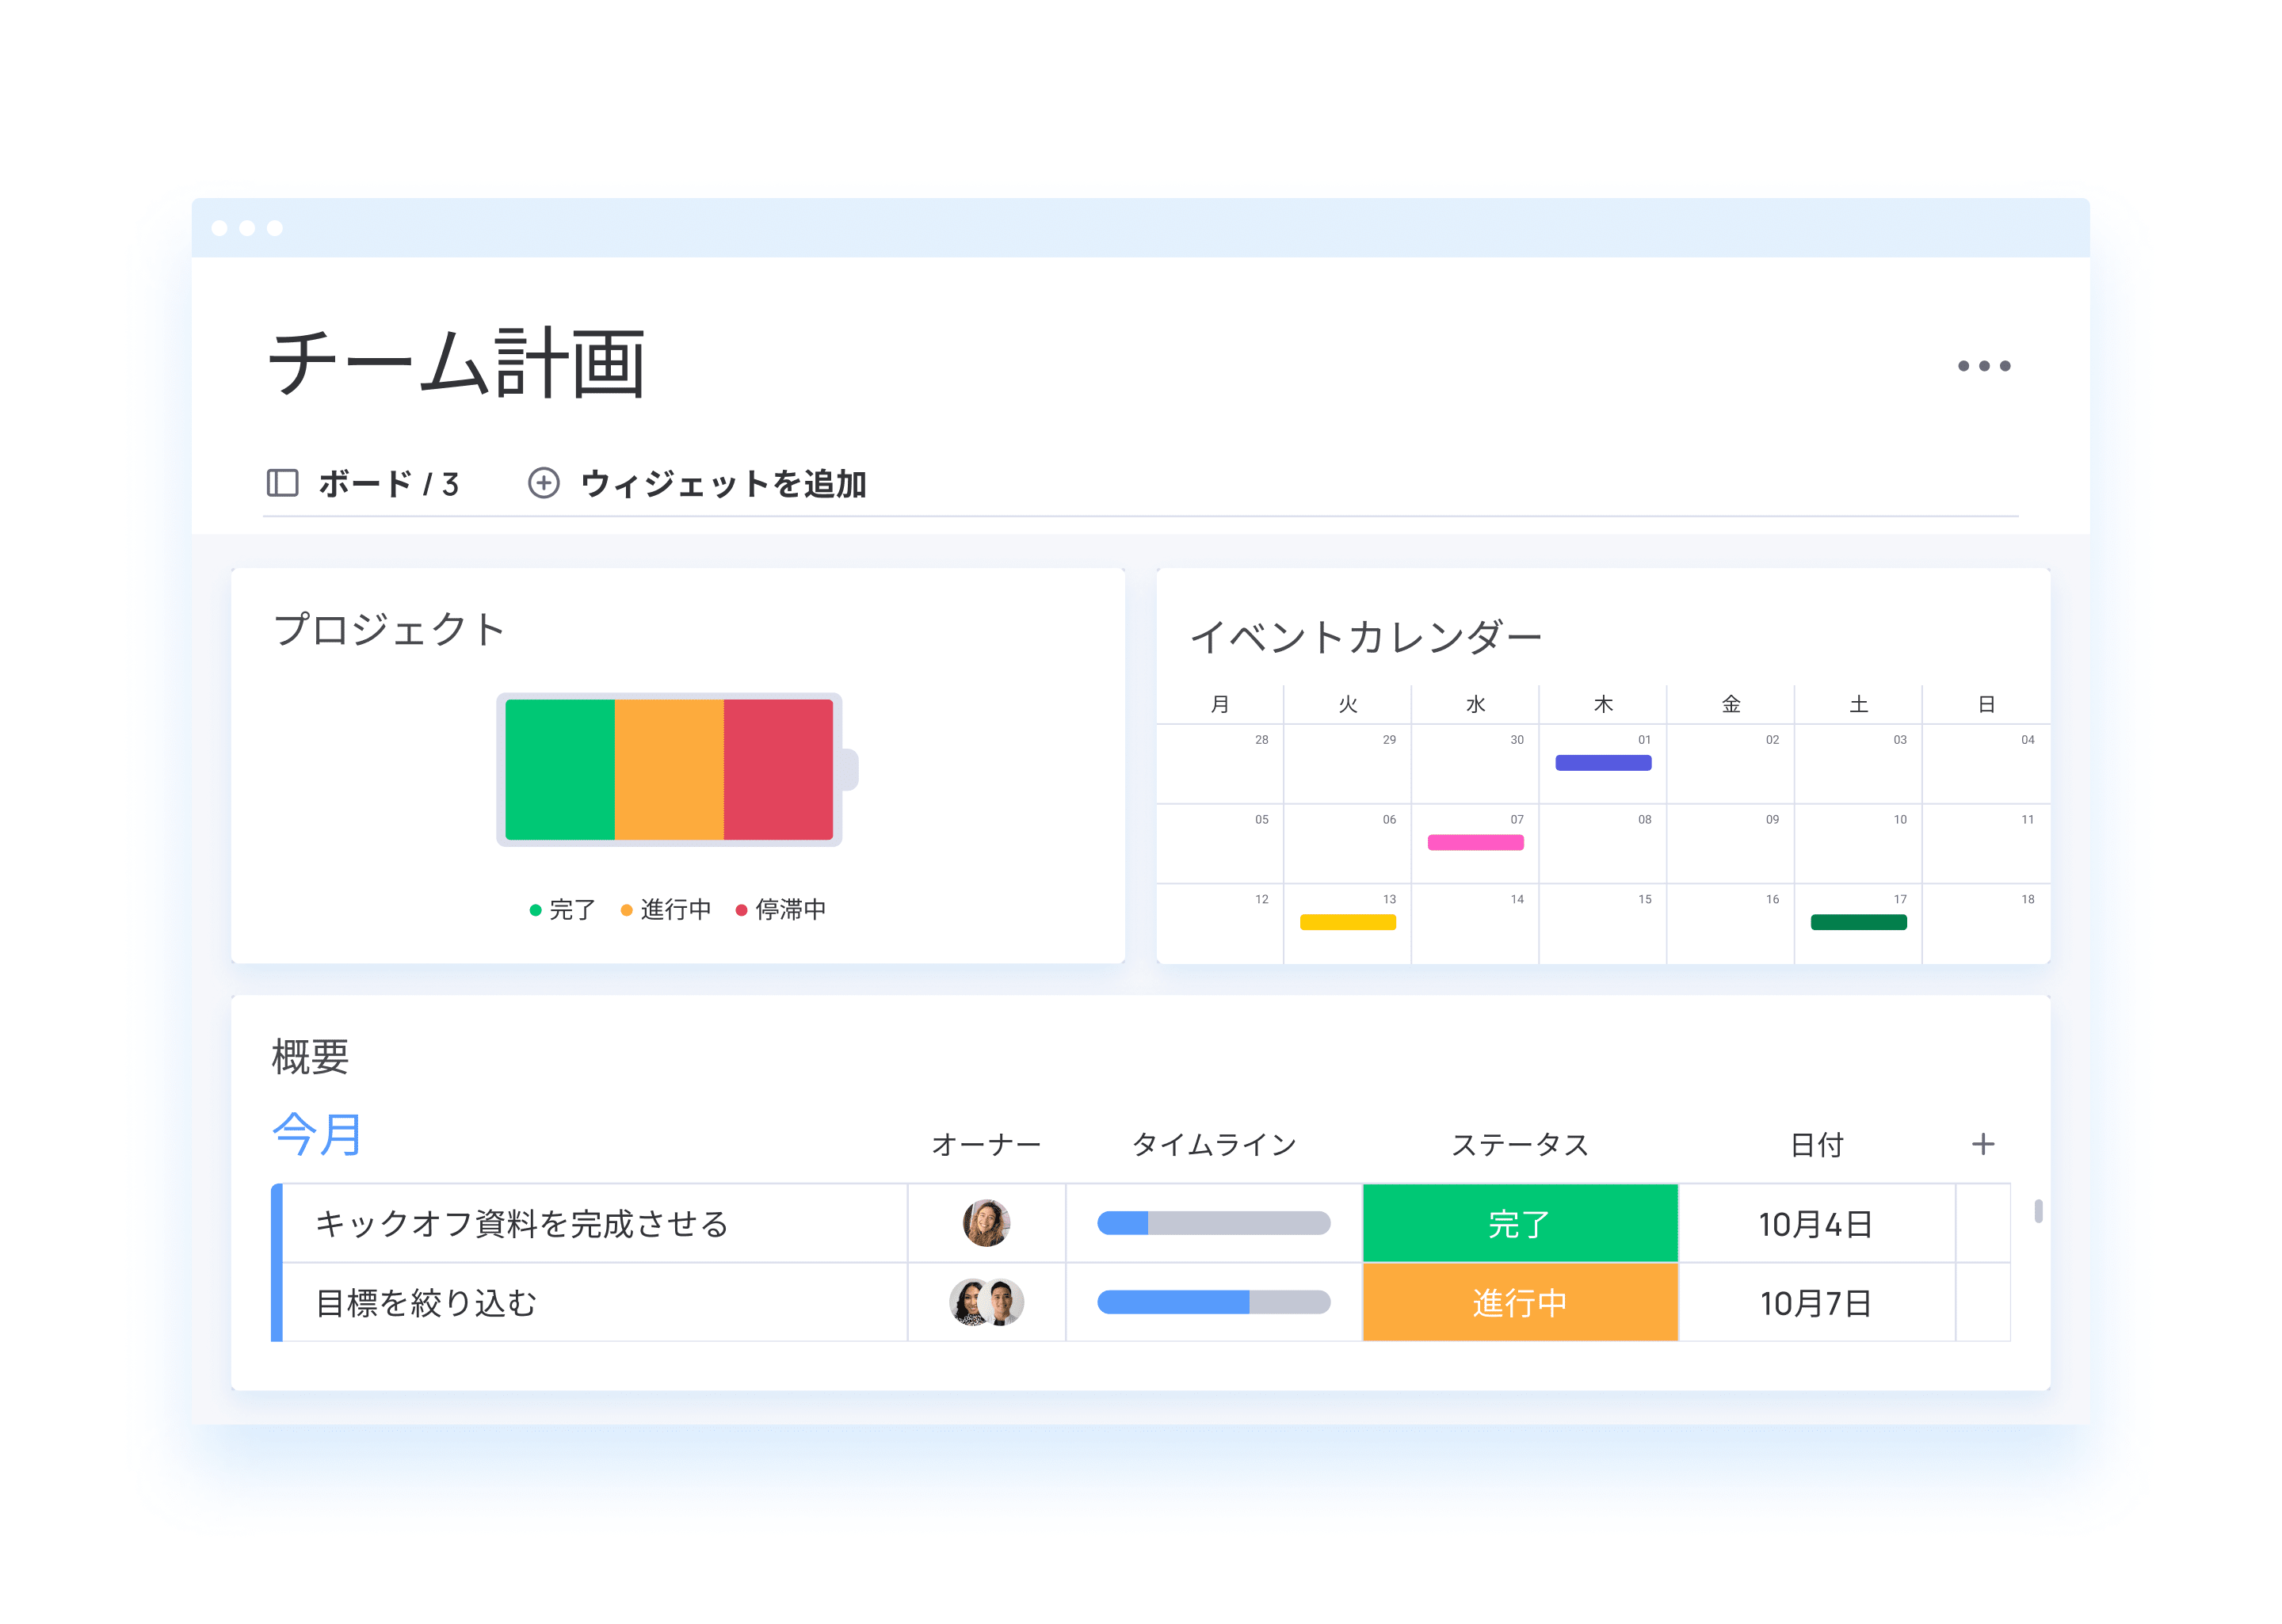Screen dimensions: 2282x1624
Task: Click the 10月7日 date cell
Action: 1816,1302
